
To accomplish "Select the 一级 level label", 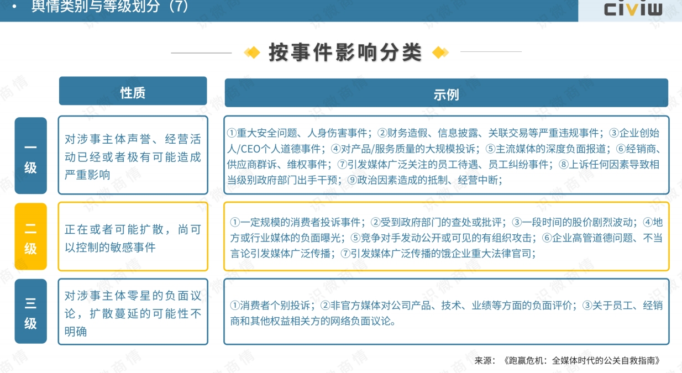I will tap(30, 155).
